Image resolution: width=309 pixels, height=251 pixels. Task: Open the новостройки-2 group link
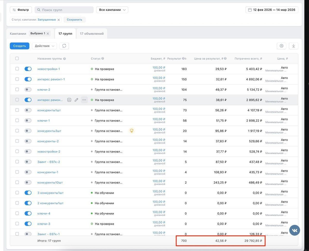[49, 151]
